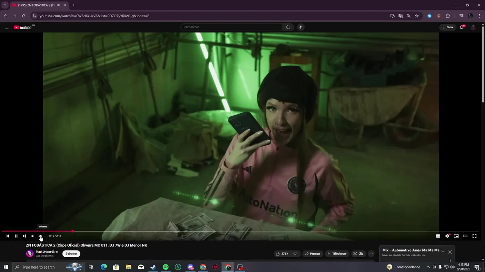Mute the tab via speaker icon

(x=59, y=5)
